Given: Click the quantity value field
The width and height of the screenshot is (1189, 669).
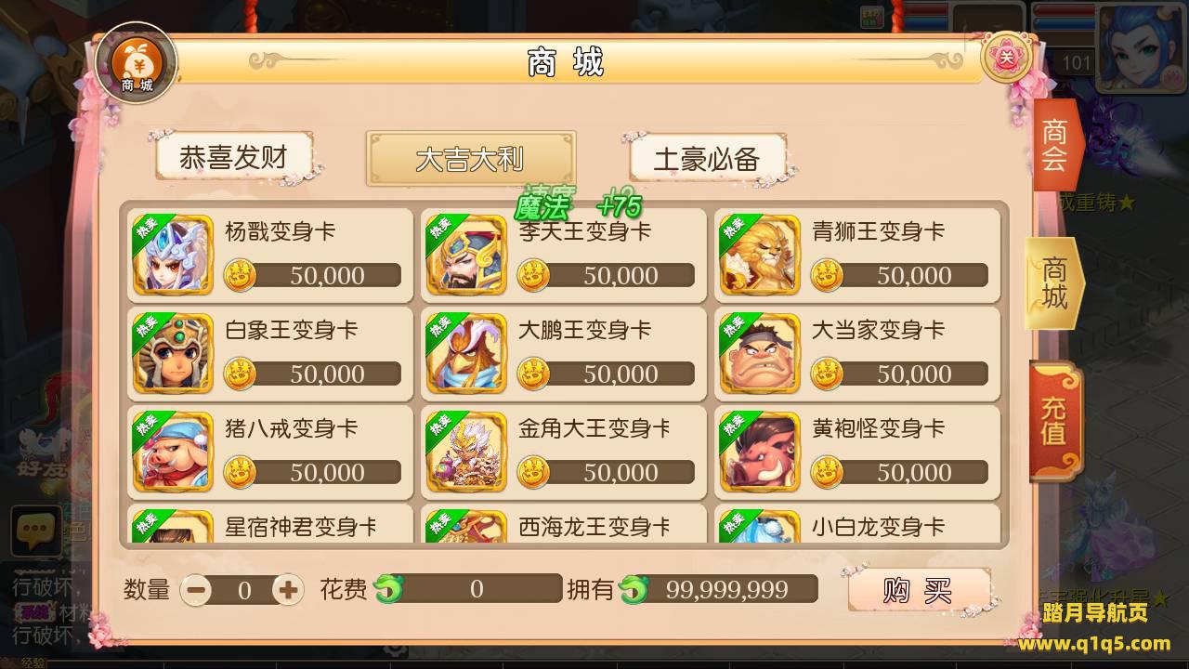Looking at the screenshot, I should point(242,590).
